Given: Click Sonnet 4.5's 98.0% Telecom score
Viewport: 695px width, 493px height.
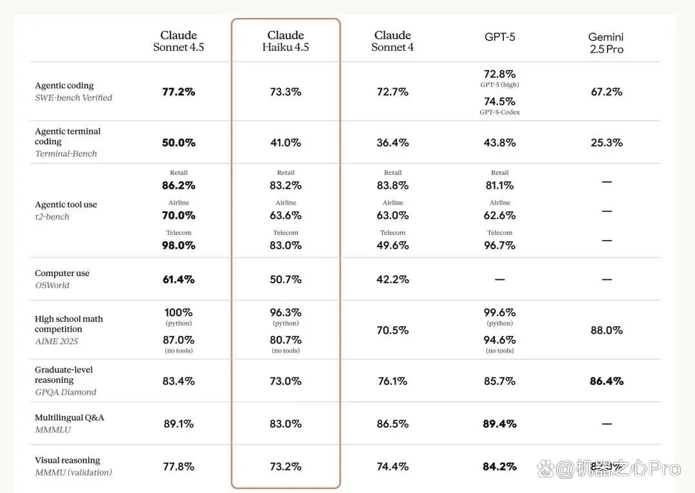Looking at the screenshot, I should tap(179, 245).
